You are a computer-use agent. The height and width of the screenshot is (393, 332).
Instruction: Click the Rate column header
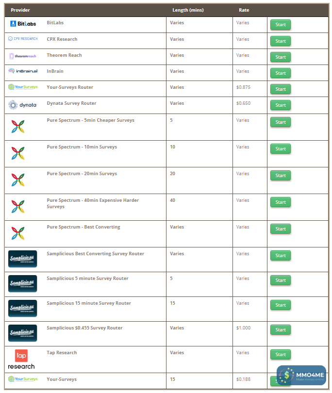[x=244, y=10]
